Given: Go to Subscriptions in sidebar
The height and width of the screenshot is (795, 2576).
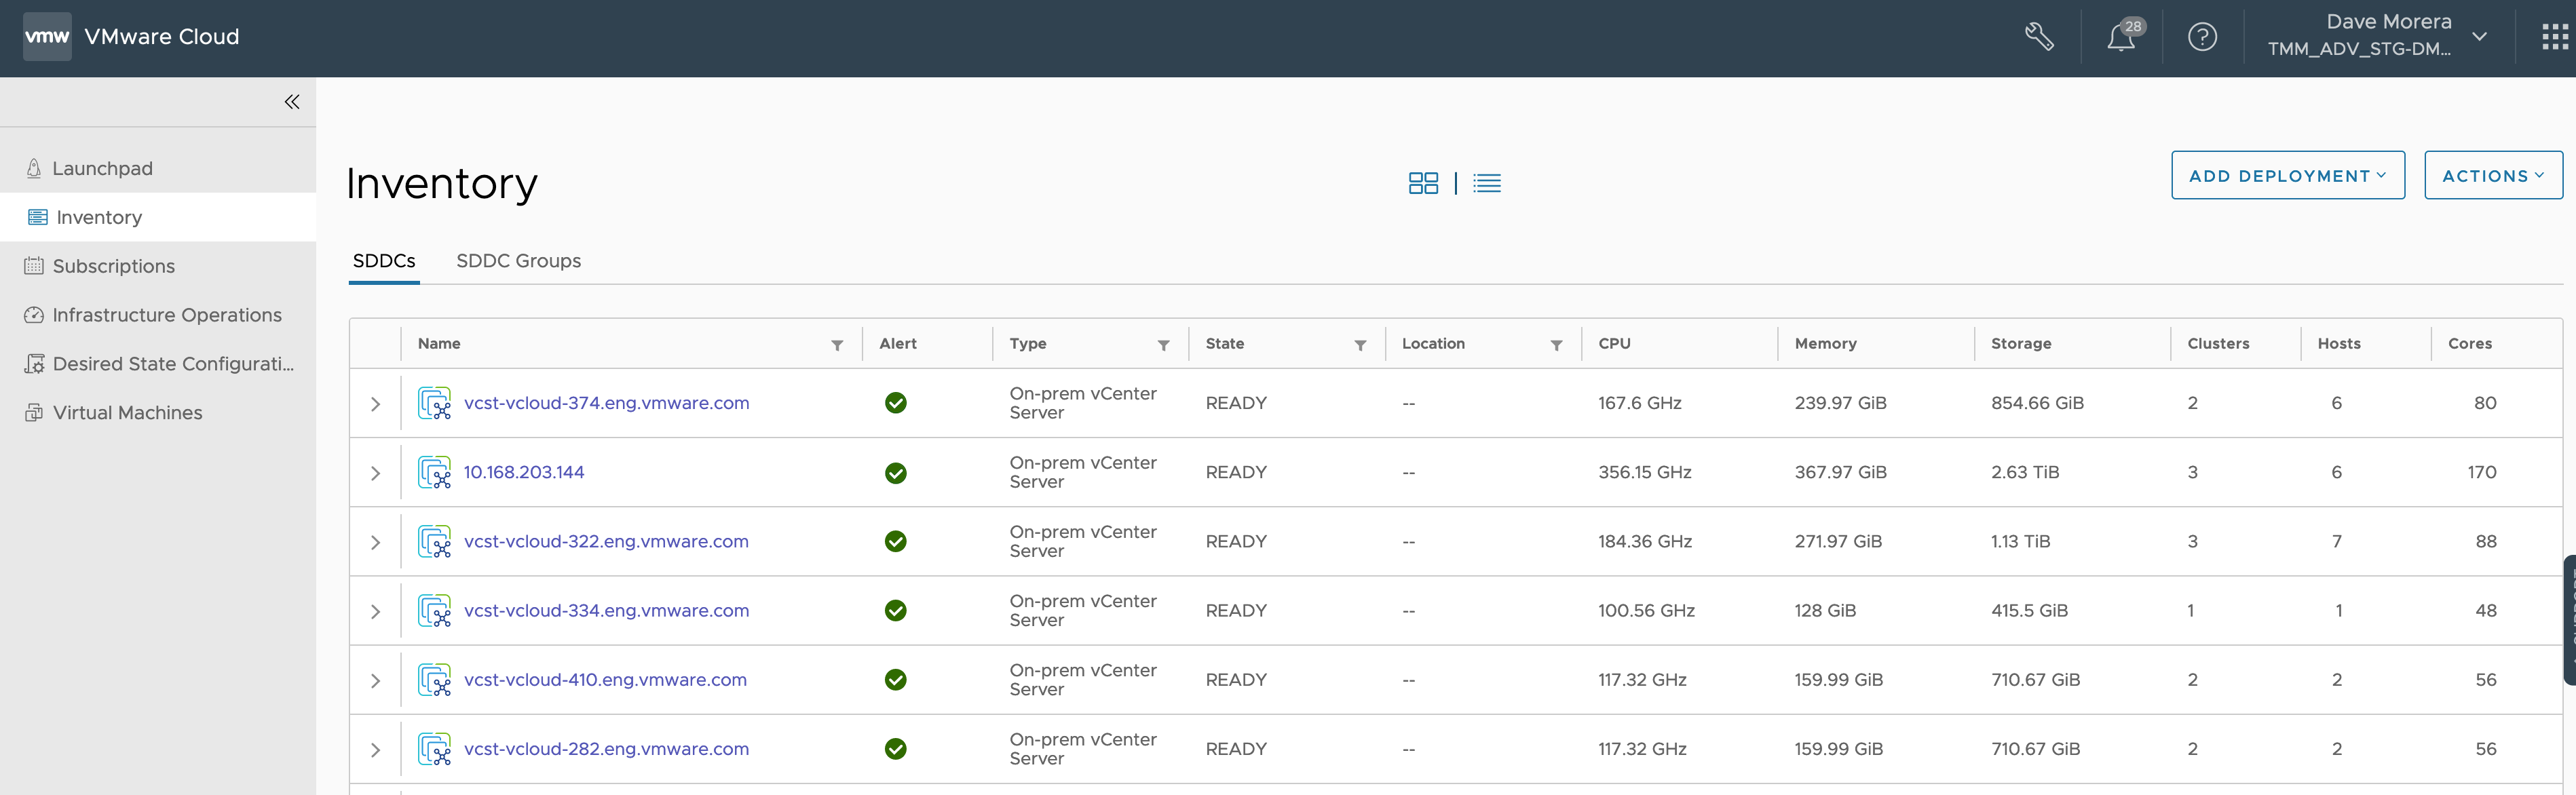Looking at the screenshot, I should (x=113, y=266).
